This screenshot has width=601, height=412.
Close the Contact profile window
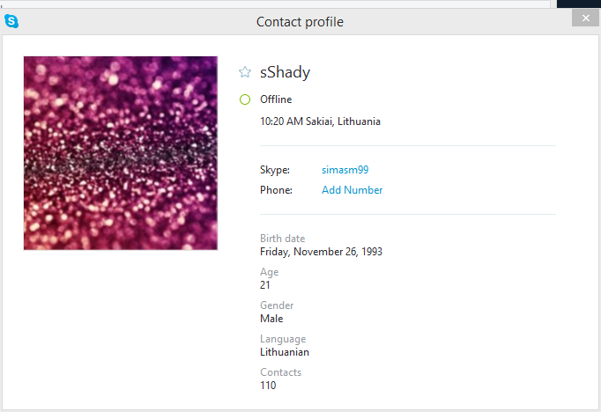tap(584, 18)
